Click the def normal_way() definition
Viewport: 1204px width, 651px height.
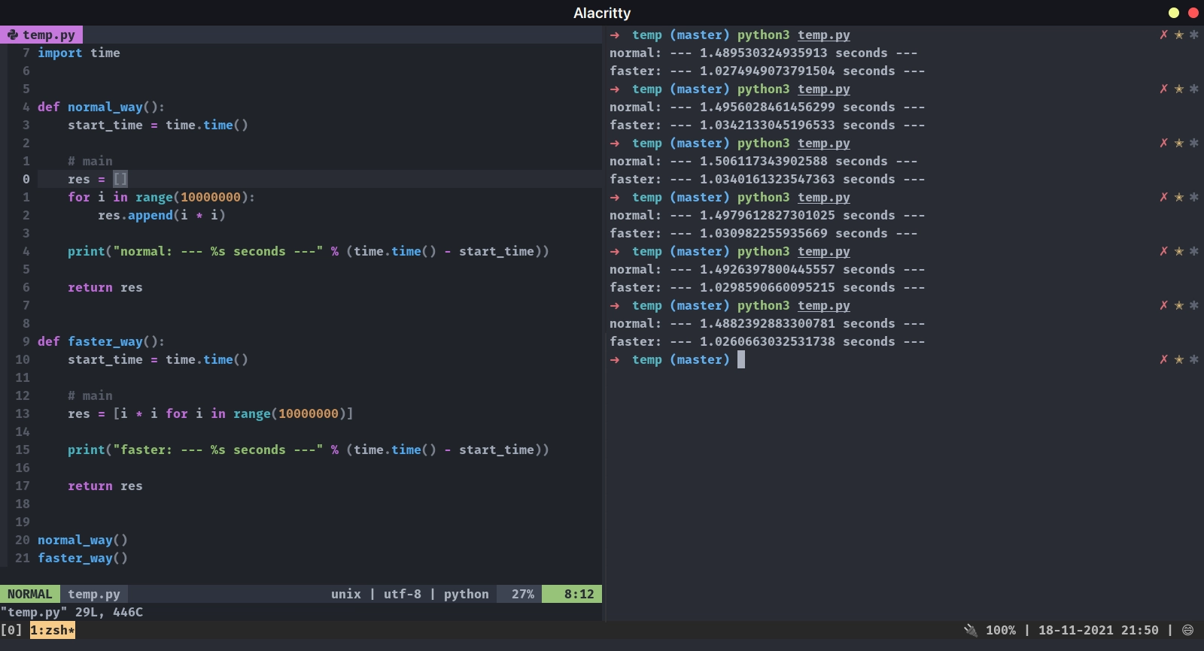(x=102, y=107)
